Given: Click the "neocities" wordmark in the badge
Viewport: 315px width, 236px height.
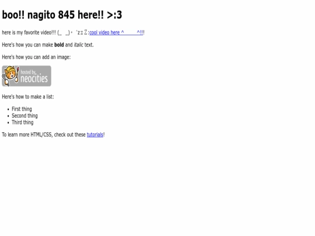Looking at the screenshot, I should (34, 79).
